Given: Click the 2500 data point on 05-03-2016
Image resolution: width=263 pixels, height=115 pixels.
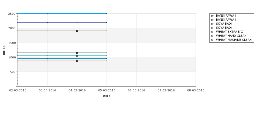Looking at the screenshot, I should coord(107,13).
